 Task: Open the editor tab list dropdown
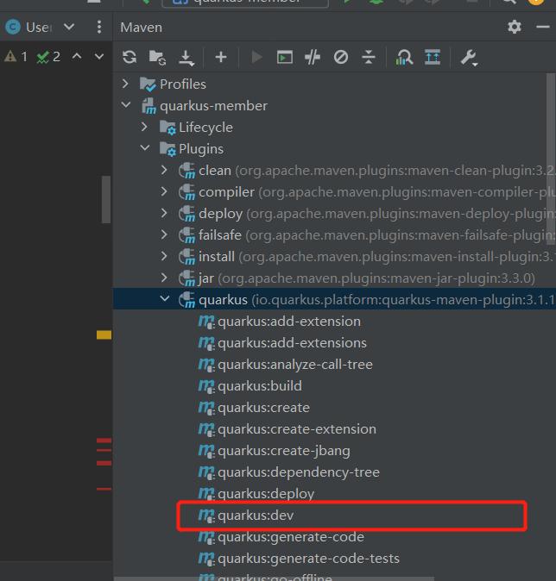69,27
